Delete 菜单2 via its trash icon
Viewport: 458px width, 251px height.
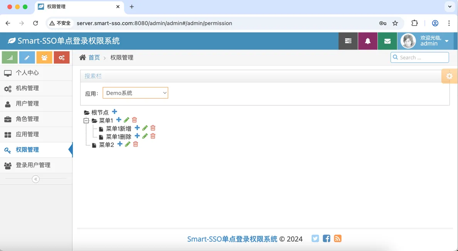[135, 144]
